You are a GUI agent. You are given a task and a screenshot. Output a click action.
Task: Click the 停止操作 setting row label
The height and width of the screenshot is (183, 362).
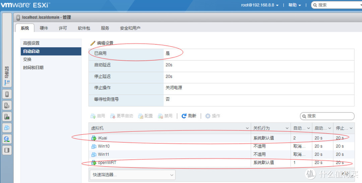coord(102,88)
